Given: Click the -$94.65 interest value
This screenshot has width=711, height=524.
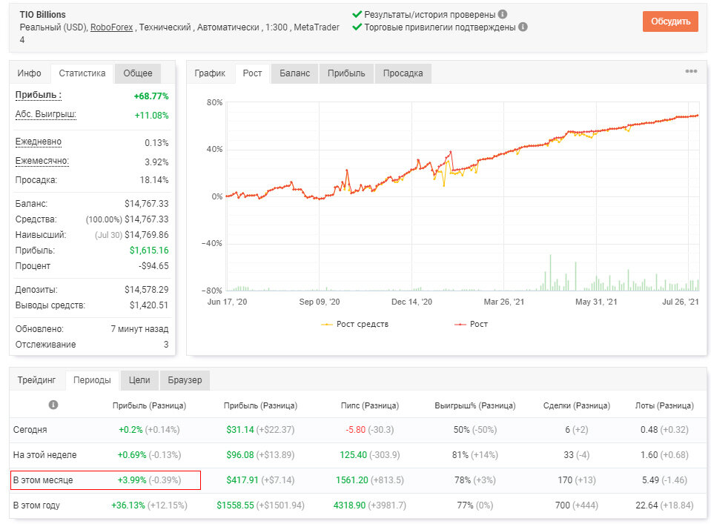Looking at the screenshot, I should point(153,265).
